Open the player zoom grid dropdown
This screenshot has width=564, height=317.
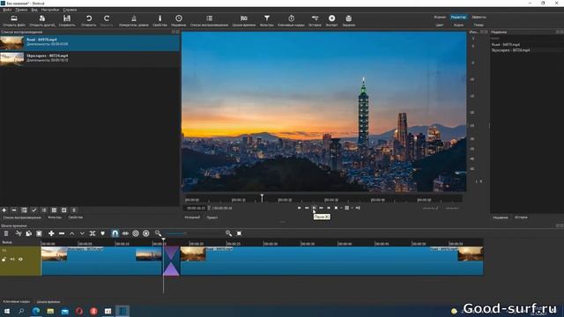[x=347, y=208]
